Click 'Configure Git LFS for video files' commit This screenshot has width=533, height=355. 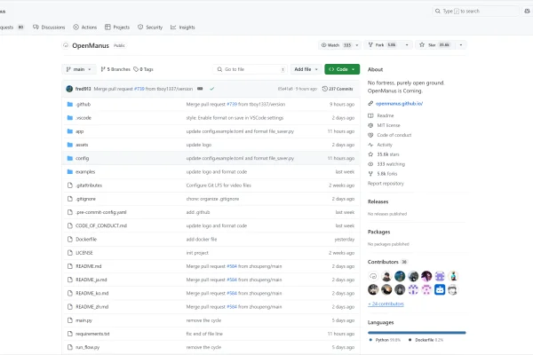pyautogui.click(x=219, y=185)
